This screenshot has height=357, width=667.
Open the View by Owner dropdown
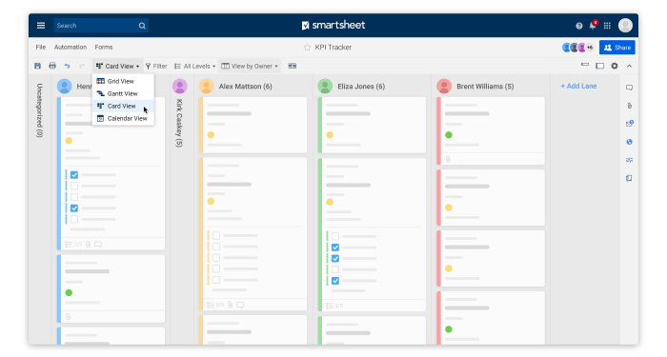pyautogui.click(x=250, y=67)
